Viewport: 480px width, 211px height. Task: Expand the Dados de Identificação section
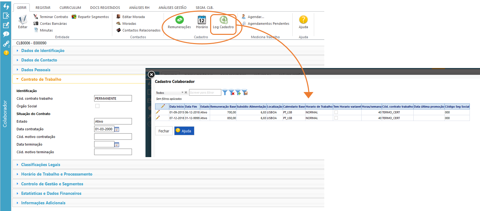[x=43, y=51]
